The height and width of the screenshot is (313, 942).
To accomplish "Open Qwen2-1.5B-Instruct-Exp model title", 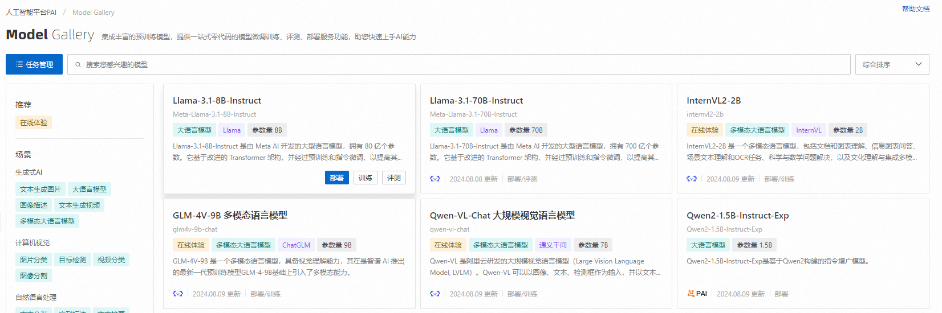I will [x=738, y=216].
